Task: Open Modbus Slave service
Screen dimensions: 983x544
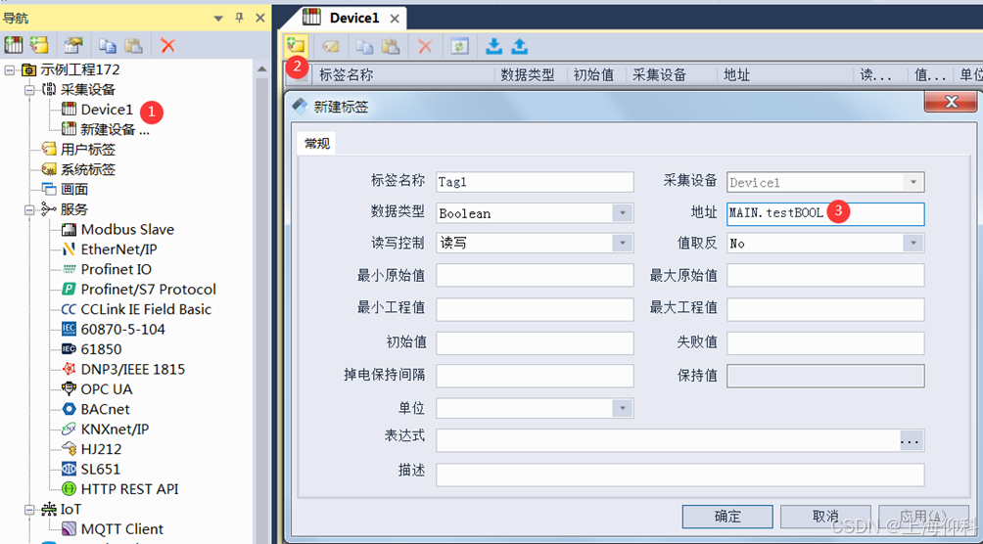Action: pos(117,229)
